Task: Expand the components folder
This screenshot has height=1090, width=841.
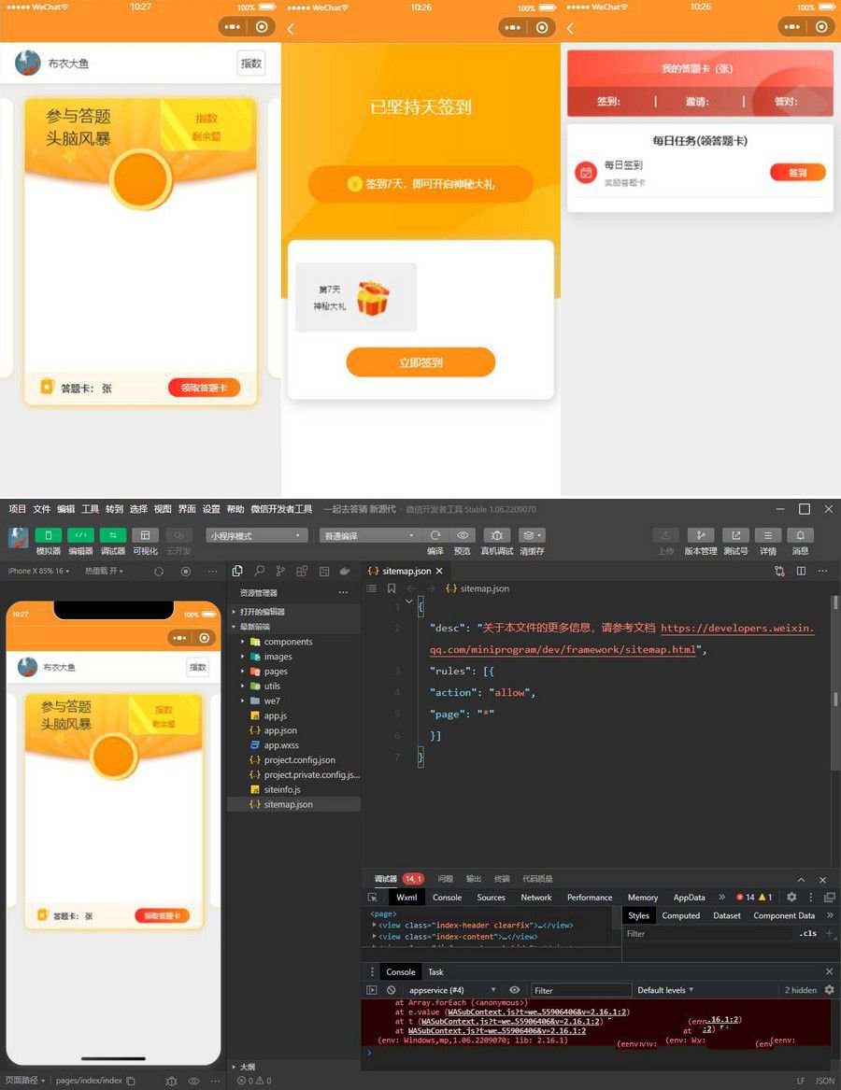Action: click(288, 642)
